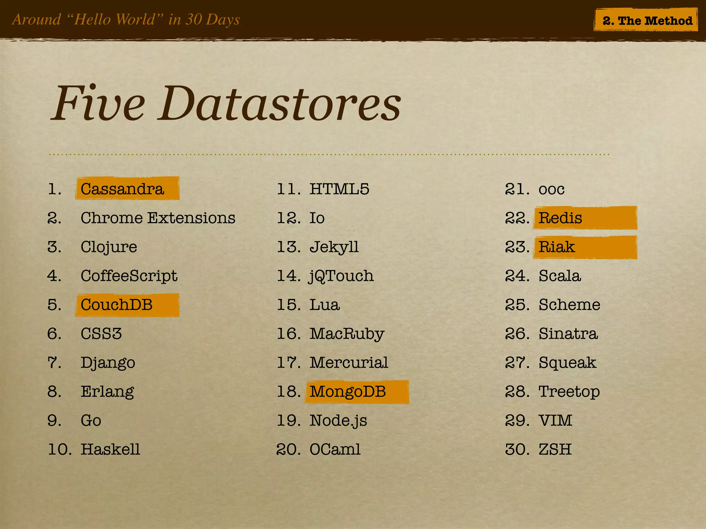
Task: Click the 'Jekyll' list entry
Action: tap(334, 247)
